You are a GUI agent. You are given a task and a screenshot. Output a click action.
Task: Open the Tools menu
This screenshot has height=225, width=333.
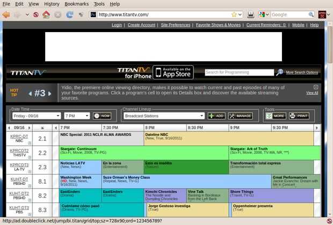[x=99, y=4]
